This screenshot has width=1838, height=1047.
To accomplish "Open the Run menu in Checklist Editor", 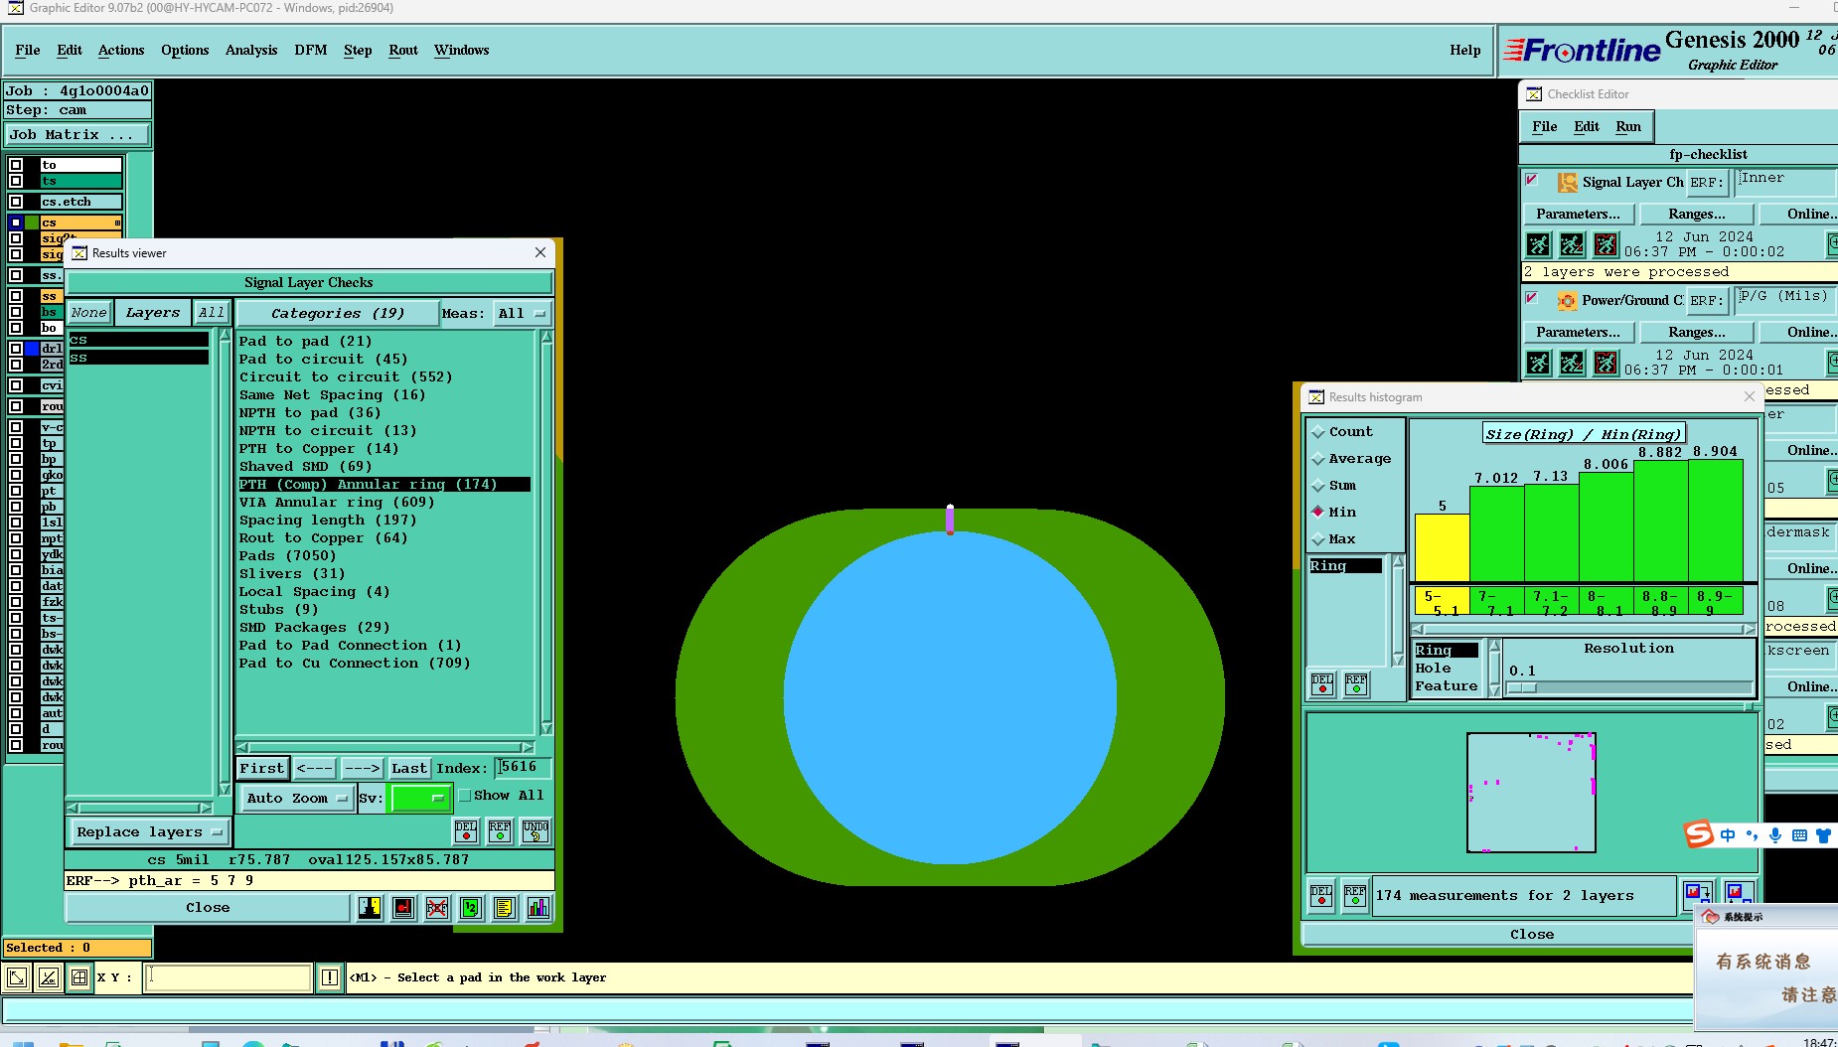I will pos(1628,127).
